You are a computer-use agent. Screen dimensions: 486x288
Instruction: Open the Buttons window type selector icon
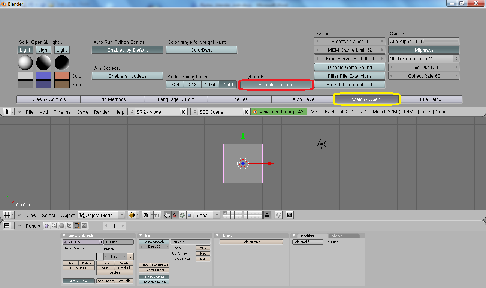tap(9, 226)
